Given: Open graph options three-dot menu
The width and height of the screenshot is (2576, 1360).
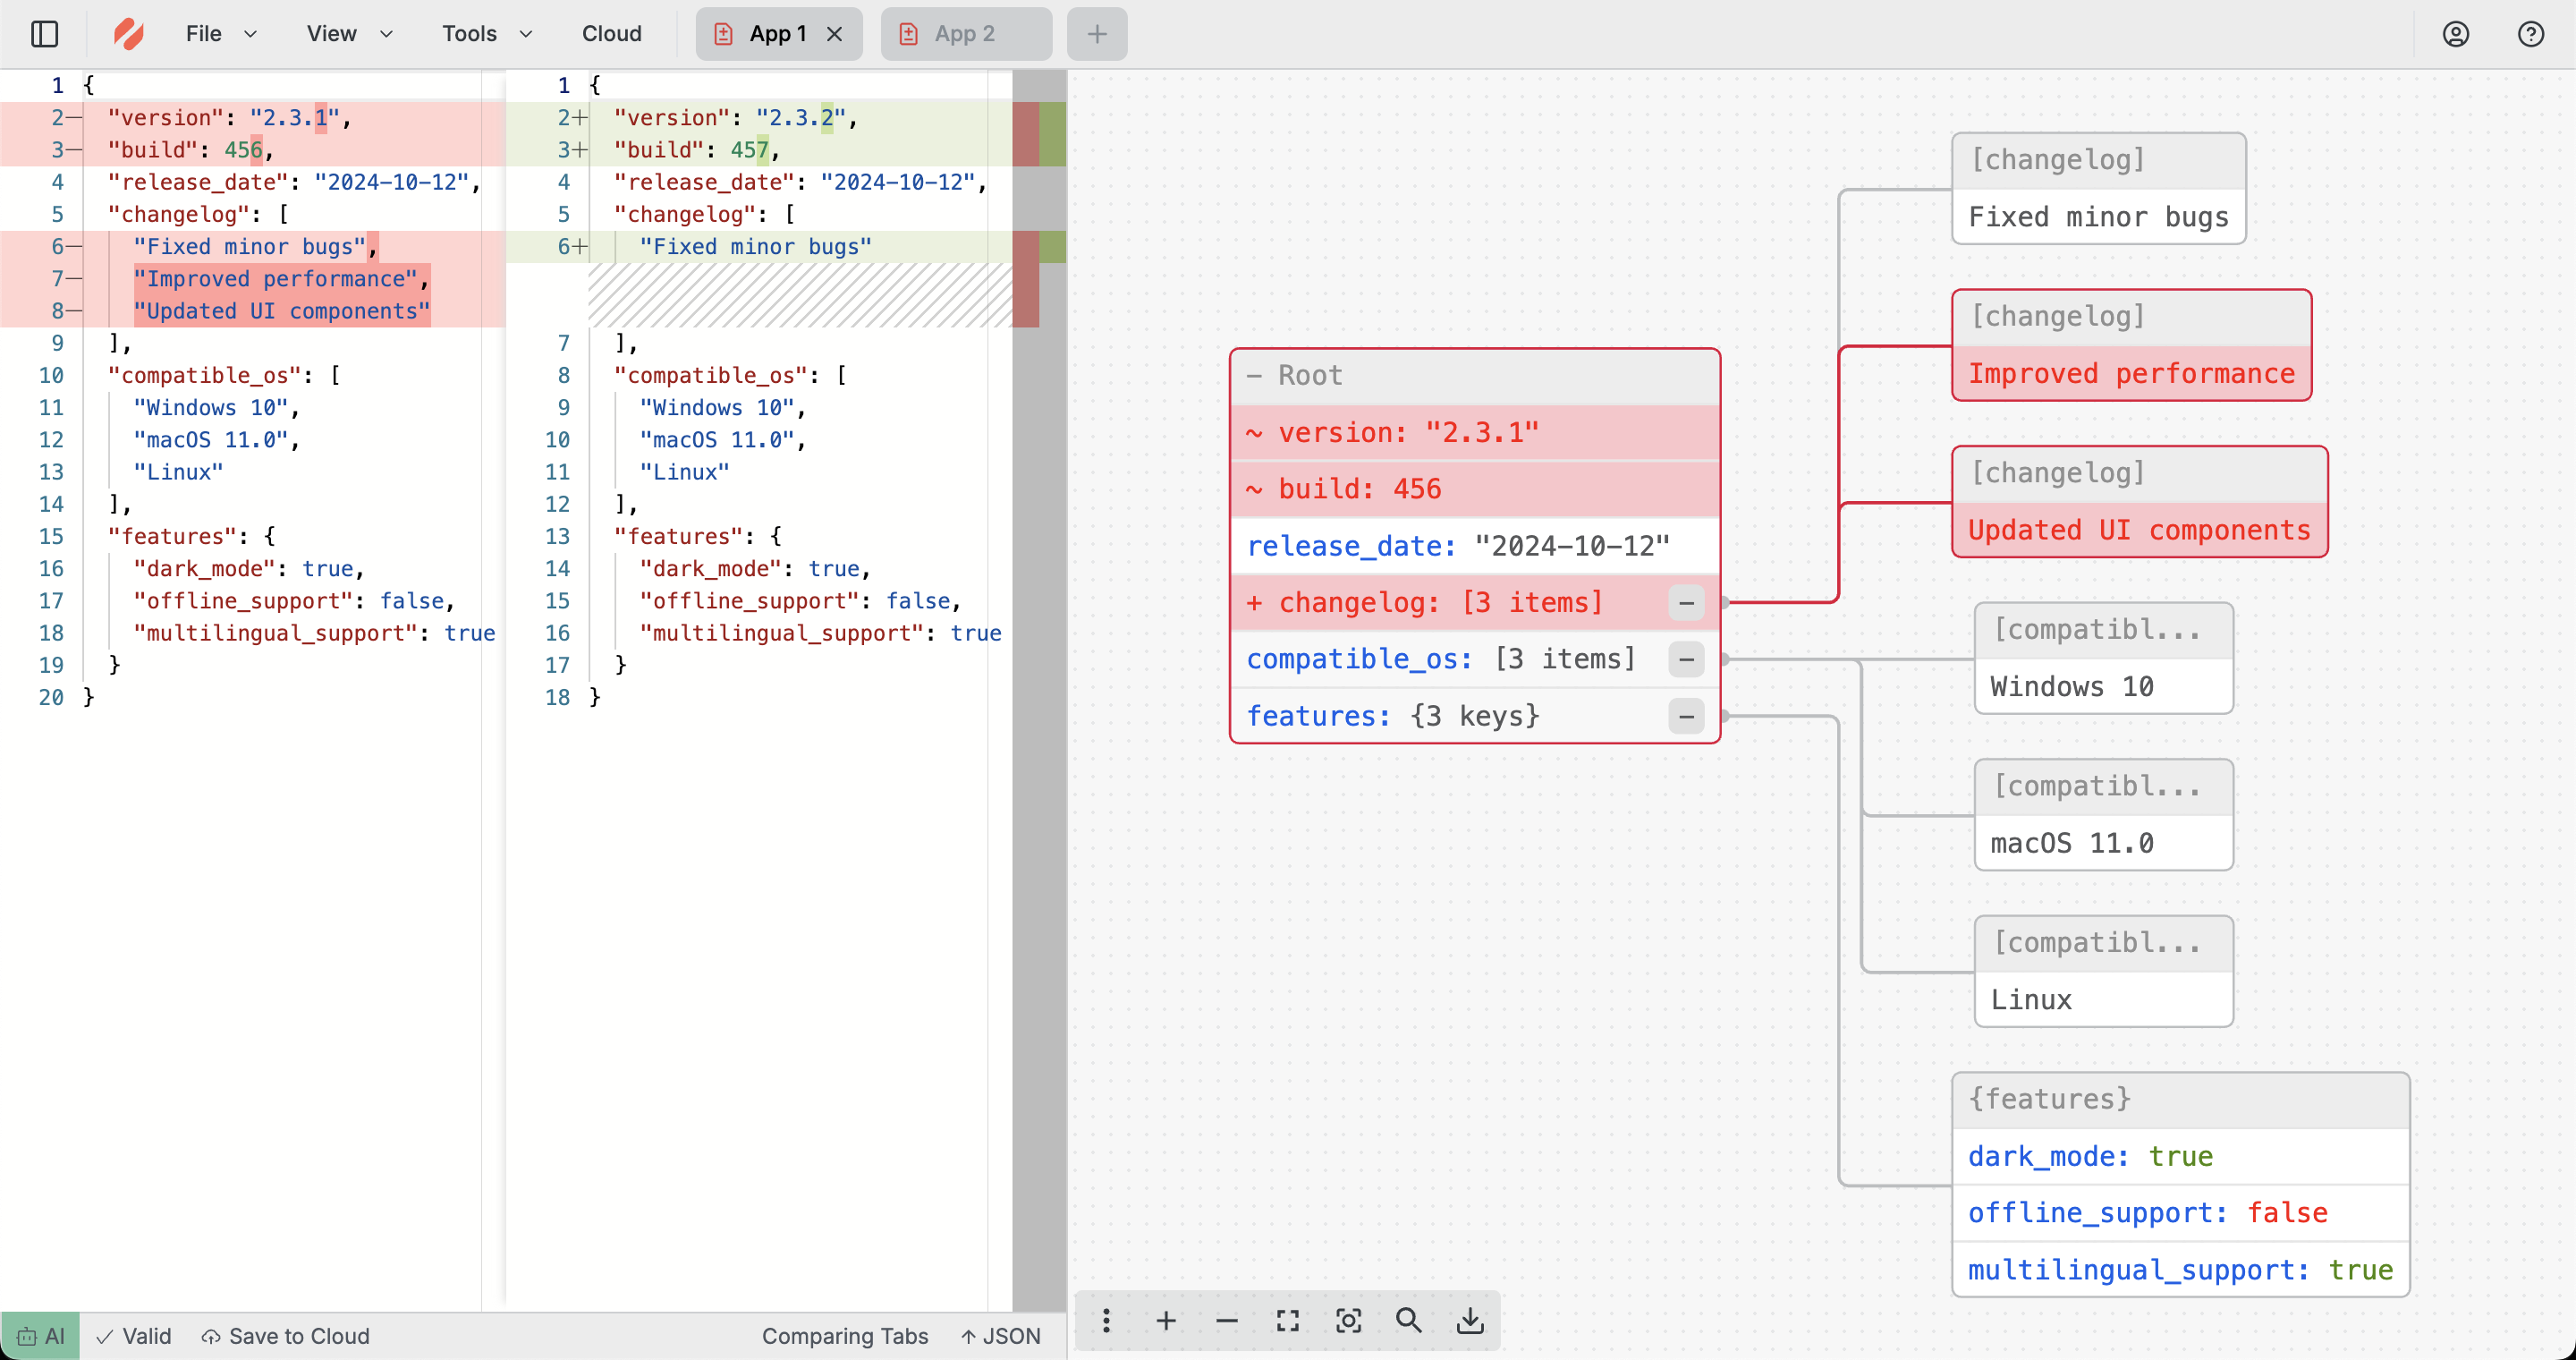Looking at the screenshot, I should [1106, 1321].
